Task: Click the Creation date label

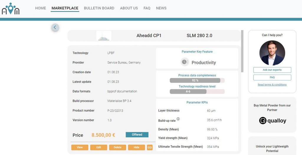Action: [82, 72]
